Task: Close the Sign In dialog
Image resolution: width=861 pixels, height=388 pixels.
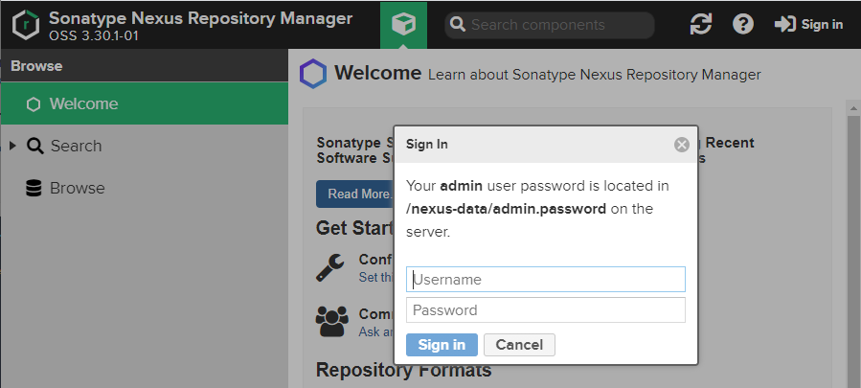Action: click(682, 145)
